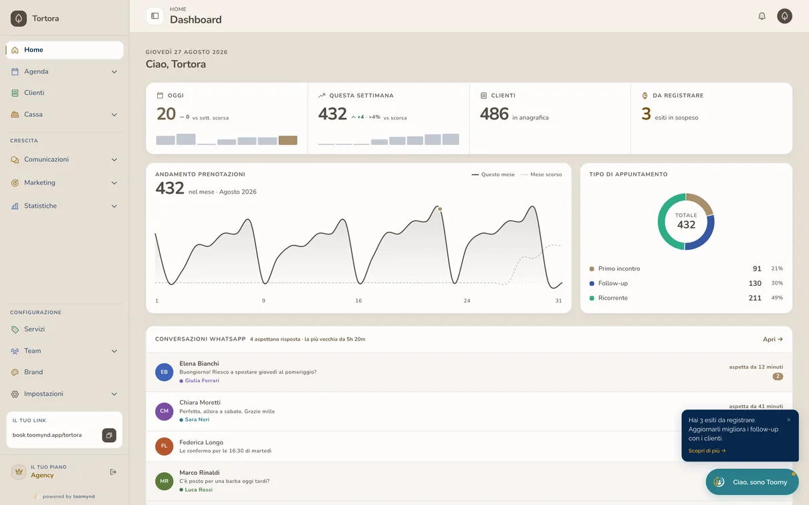Click the Clienti card address book icon
The width and height of the screenshot is (809, 505).
coord(483,96)
